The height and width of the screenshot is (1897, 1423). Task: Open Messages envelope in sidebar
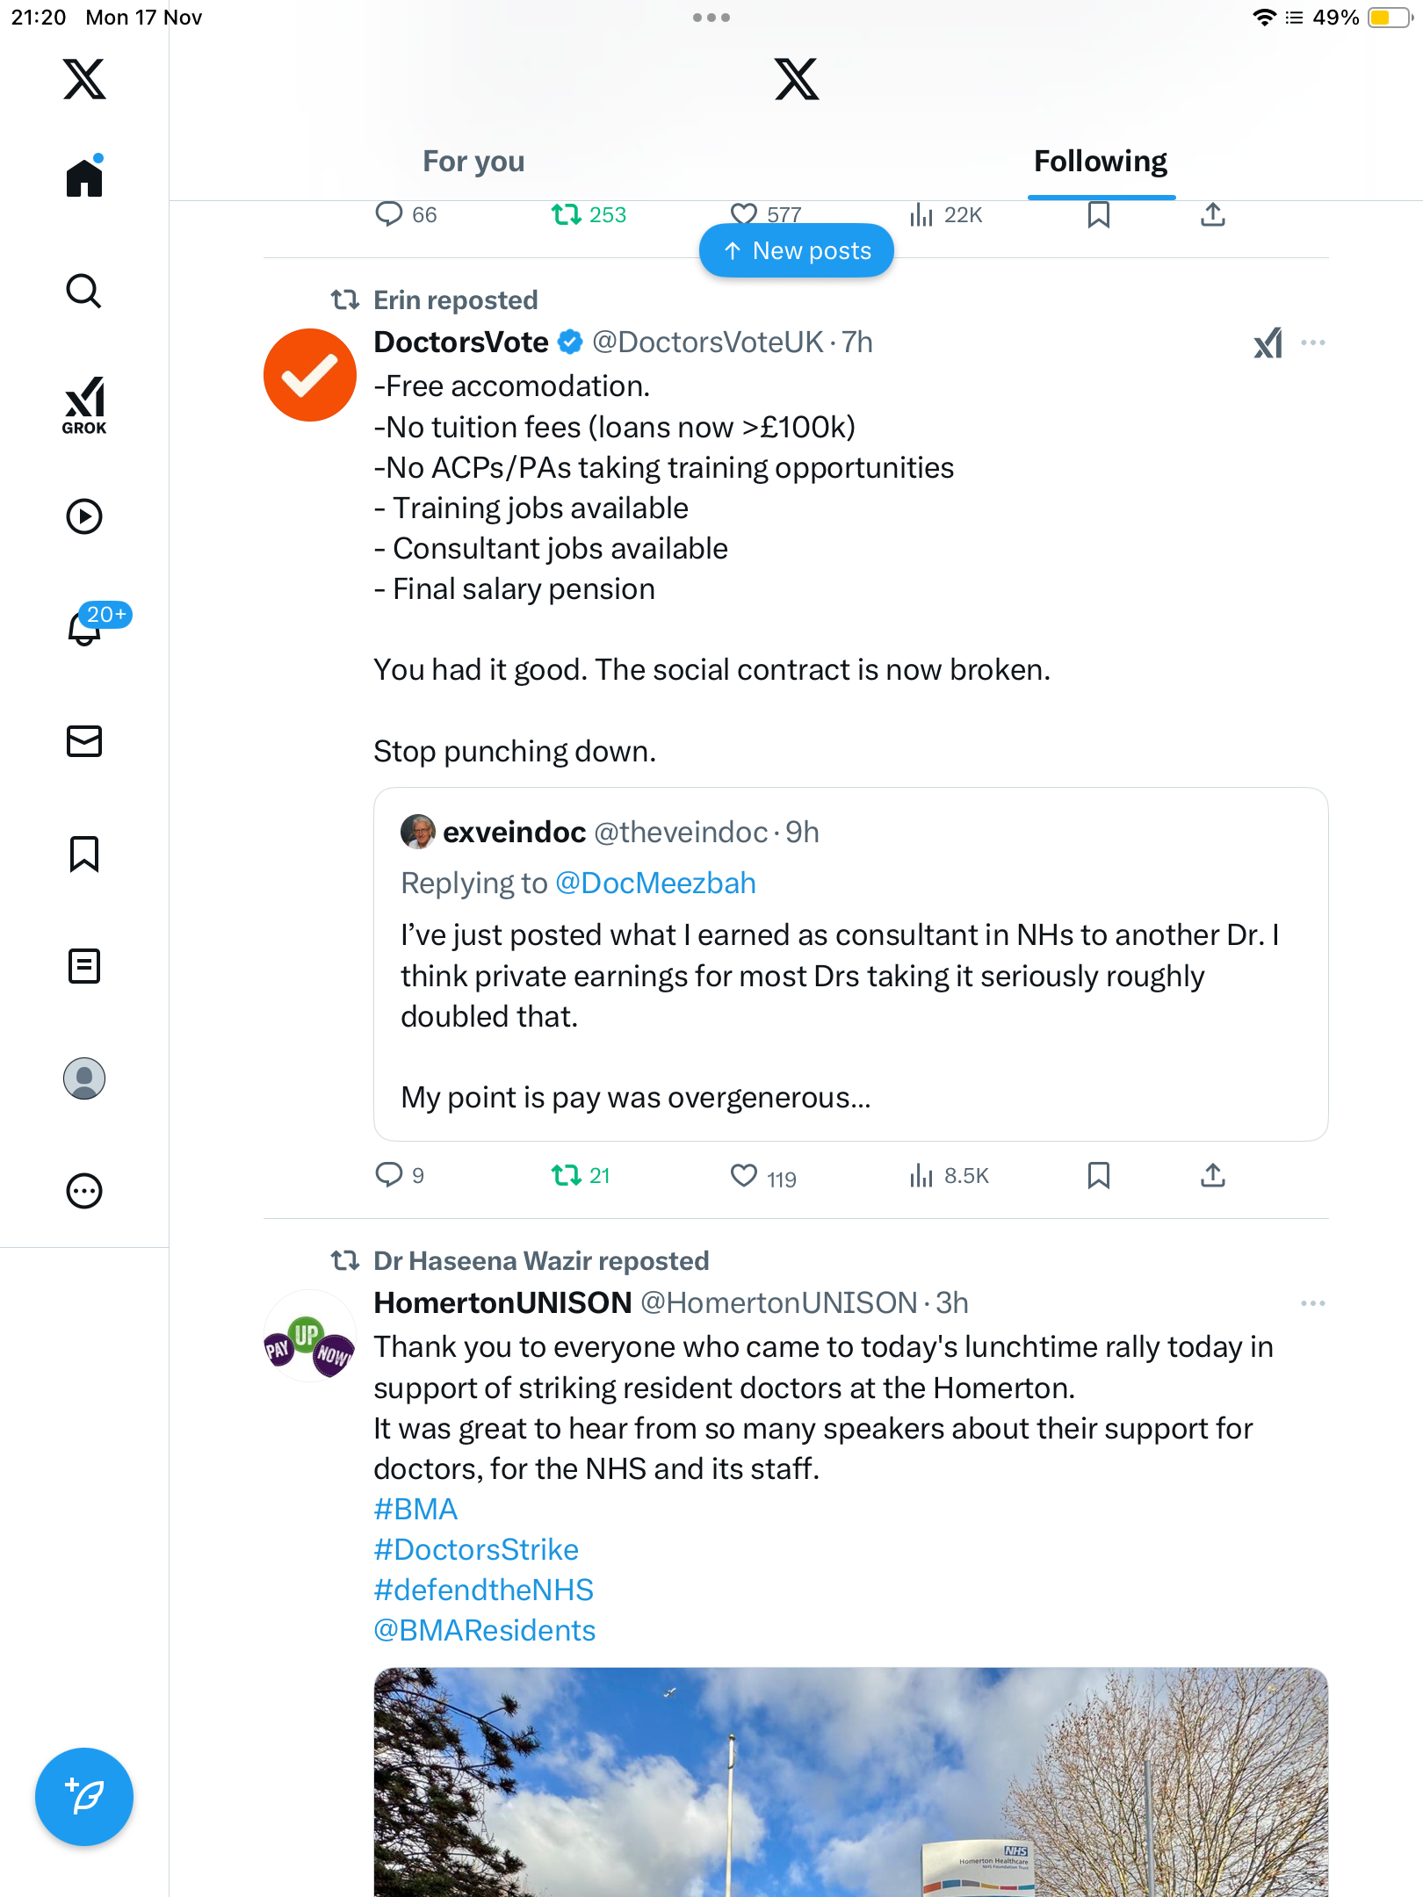[84, 741]
